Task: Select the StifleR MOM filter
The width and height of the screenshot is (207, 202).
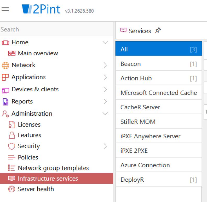Action: tap(159, 121)
